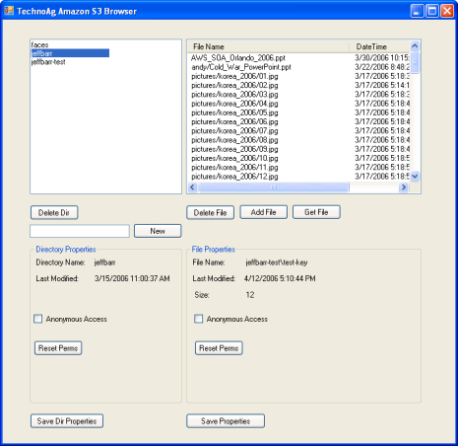Image resolution: width=458 pixels, height=446 pixels.
Task: Click the scroll right arrow in file list
Action: click(404, 187)
